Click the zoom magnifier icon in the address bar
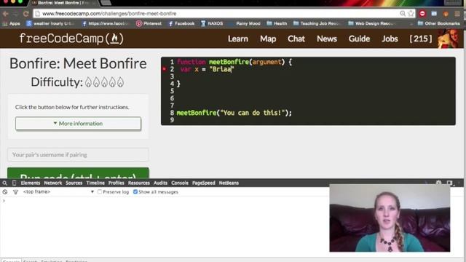The height and width of the screenshot is (262, 466). pos(403,14)
